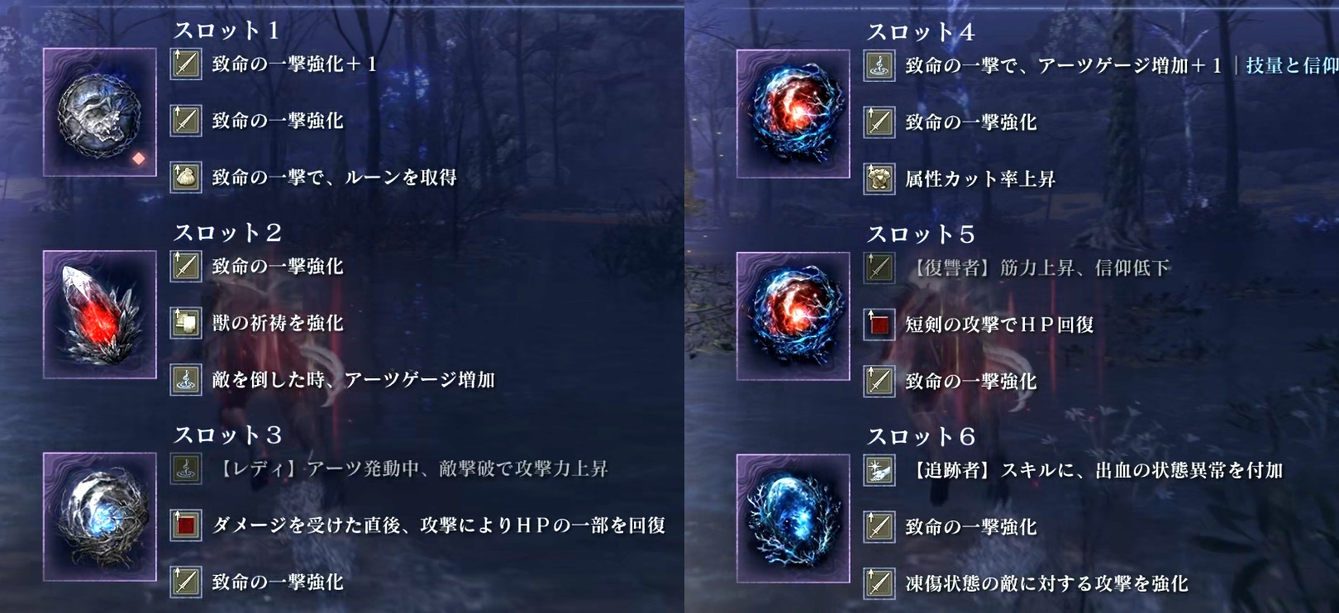Click red HP icon next to ダメージを受けた直後
The image size is (1339, 613).
(186, 525)
